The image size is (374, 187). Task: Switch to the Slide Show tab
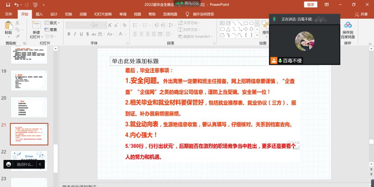coord(103,14)
